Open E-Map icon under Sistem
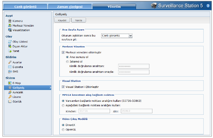This screenshot has width=213, height=138. point(10,83)
